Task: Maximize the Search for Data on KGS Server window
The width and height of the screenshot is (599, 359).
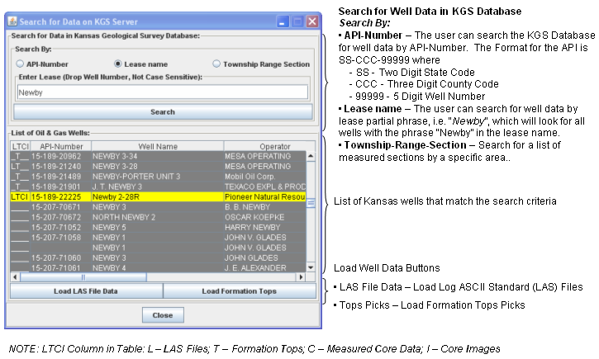Action: pos(297,21)
